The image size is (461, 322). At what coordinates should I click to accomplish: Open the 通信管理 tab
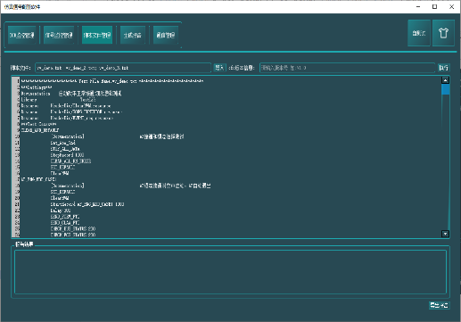pos(166,35)
